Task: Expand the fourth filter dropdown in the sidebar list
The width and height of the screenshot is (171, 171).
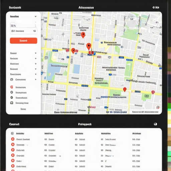Action: pos(36,69)
